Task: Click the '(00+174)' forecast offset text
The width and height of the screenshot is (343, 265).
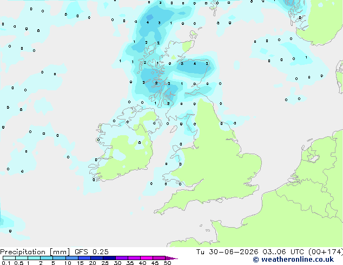Action: pos(326,252)
